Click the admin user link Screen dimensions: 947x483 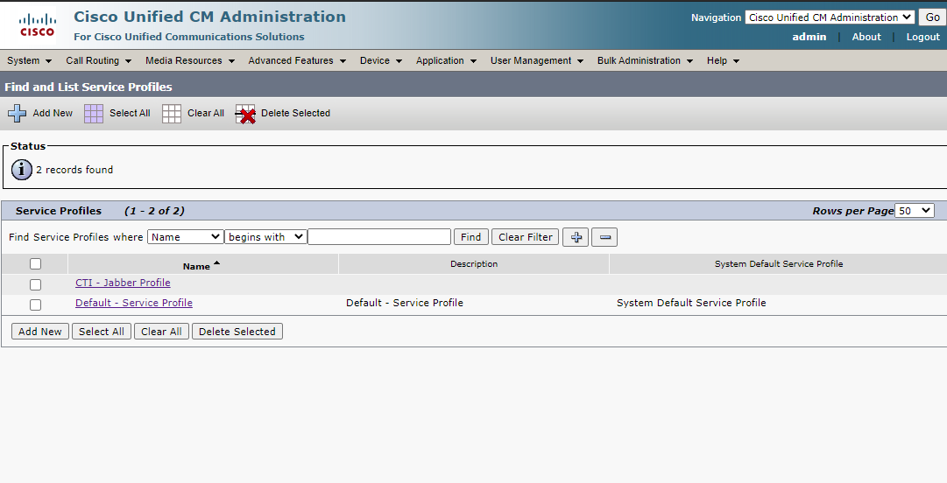pos(809,37)
